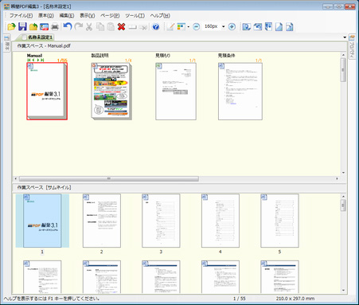This screenshot has width=359, height=305.
Task: Open the 原本(O) menu
Action: tap(46, 16)
